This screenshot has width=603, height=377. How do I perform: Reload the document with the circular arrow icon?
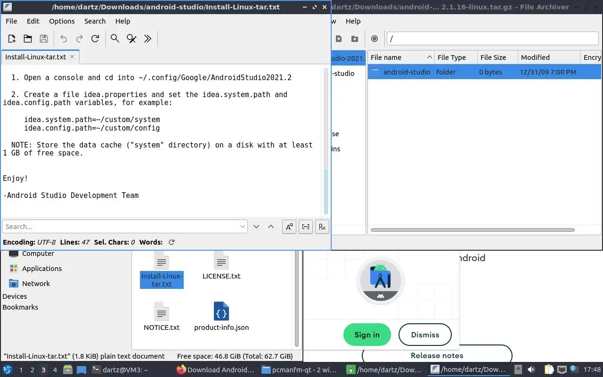tap(95, 39)
